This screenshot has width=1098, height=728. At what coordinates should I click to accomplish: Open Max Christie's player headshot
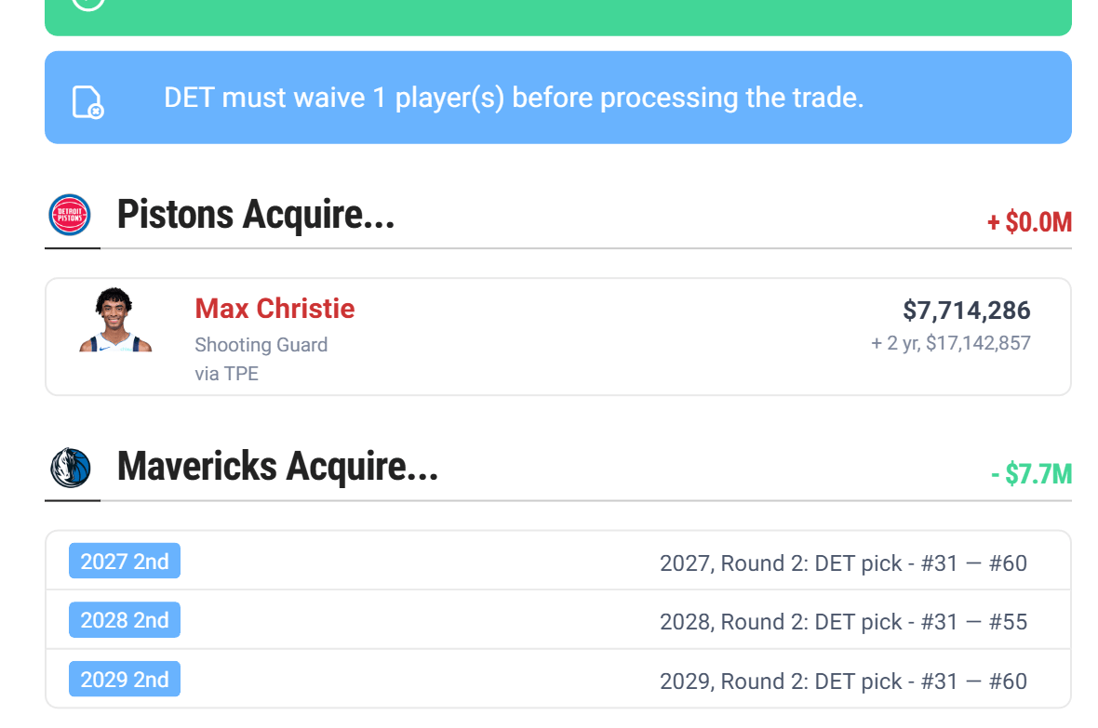[x=115, y=321]
